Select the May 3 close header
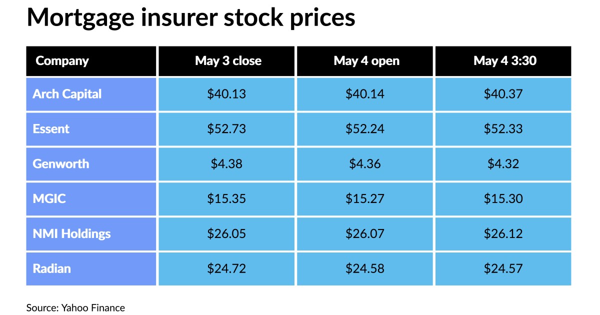Image resolution: width=600 pixels, height=315 pixels. (x=228, y=61)
